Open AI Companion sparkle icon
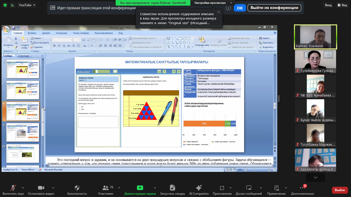Screen dimensions: 351x197 click(199, 188)
